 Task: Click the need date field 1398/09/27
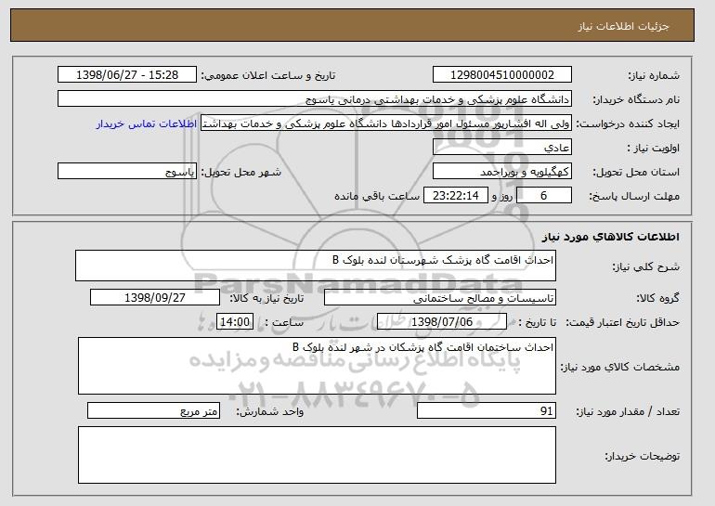(155, 298)
